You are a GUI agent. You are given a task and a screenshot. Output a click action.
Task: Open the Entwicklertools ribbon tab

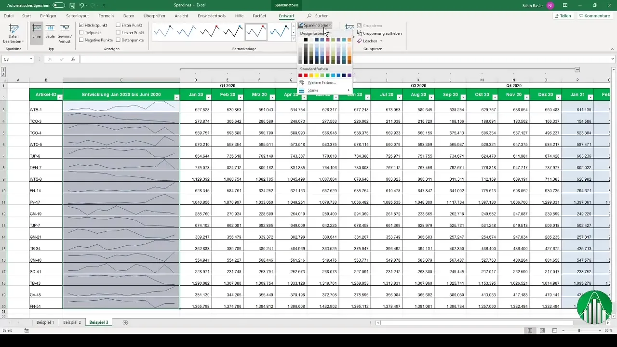coord(212,16)
